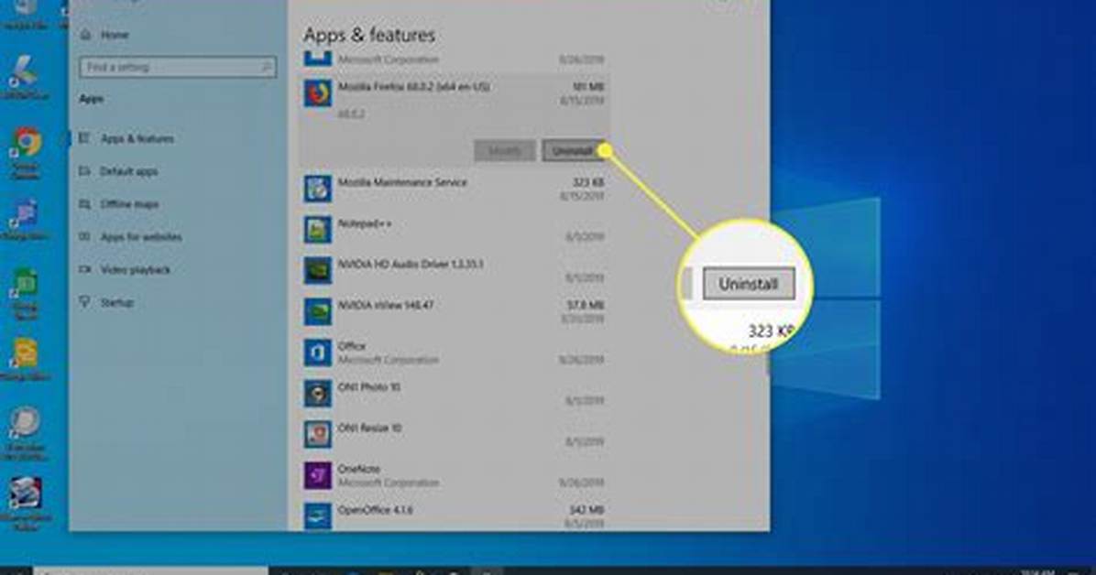Select the OpenOffice 4.1.6 icon

(x=317, y=516)
